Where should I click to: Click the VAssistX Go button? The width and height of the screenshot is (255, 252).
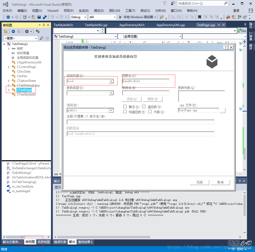(242, 31)
